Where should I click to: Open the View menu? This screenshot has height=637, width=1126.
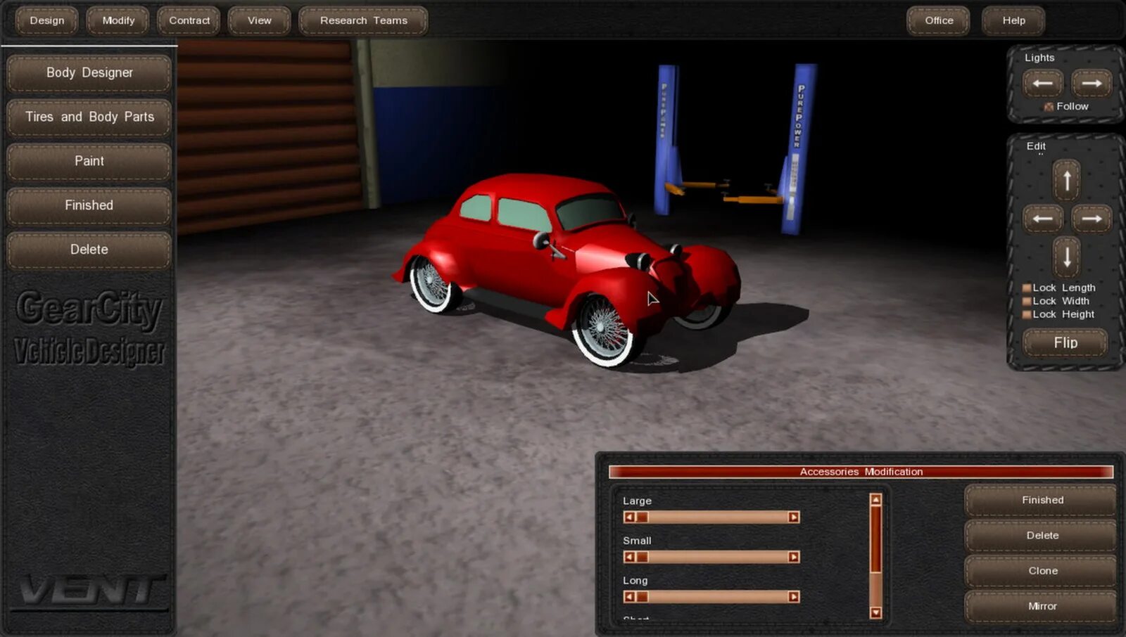[259, 20]
